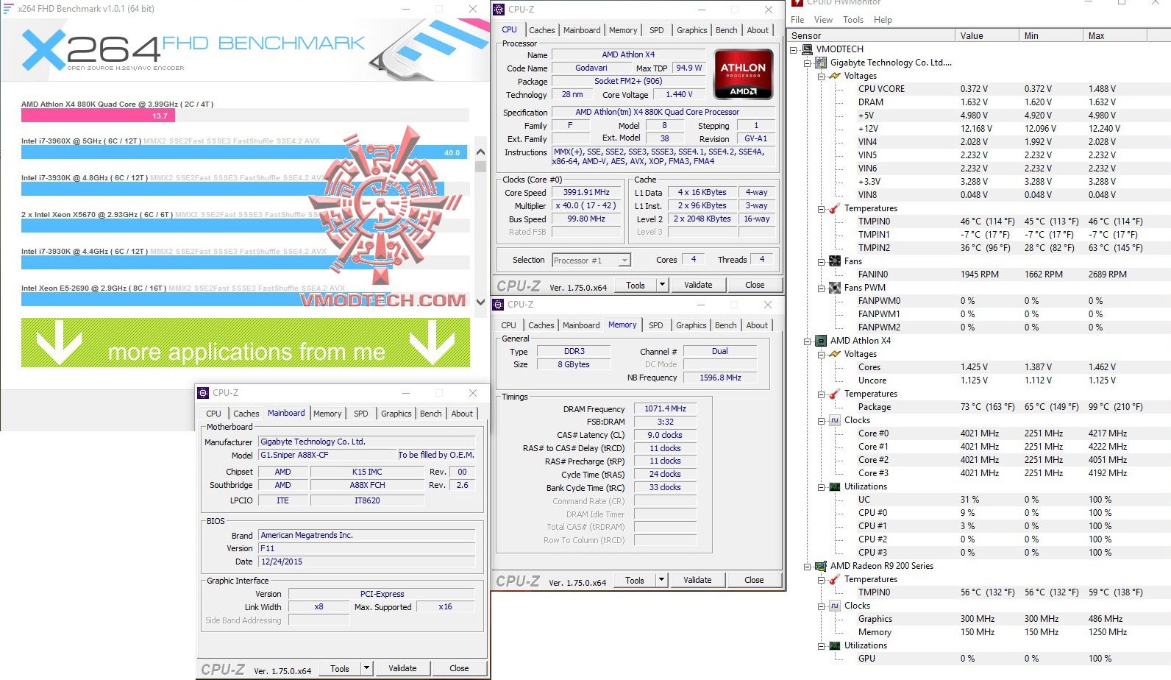The width and height of the screenshot is (1171, 680).
Task: Collapse the VMODTECH root node
Action: pyautogui.click(x=794, y=49)
